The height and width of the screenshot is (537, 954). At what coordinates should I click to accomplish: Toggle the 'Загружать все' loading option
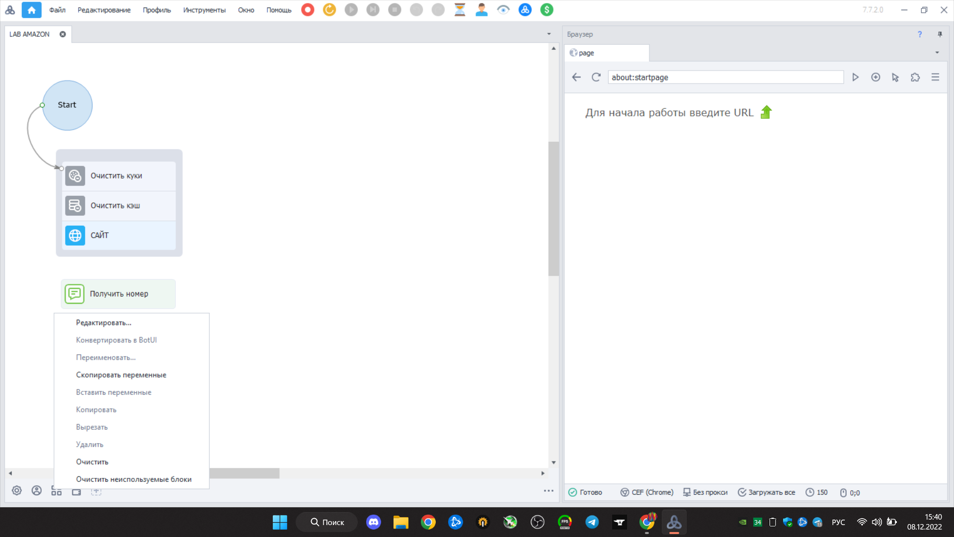(x=766, y=492)
